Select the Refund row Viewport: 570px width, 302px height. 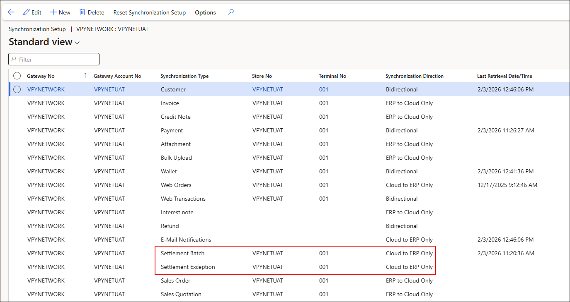[289, 226]
